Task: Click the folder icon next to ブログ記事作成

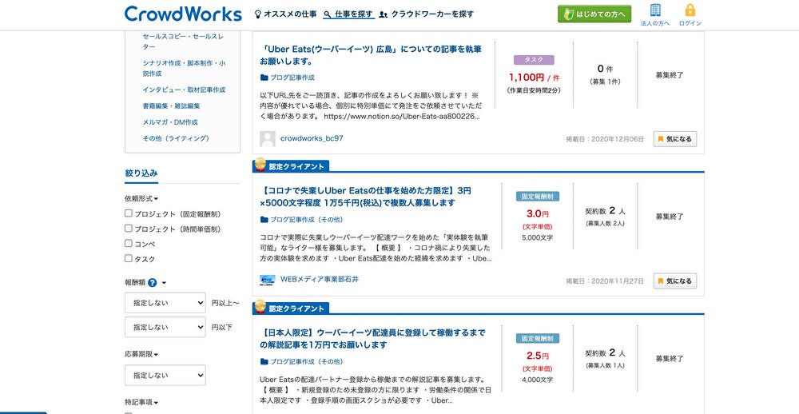Action: 264,78
